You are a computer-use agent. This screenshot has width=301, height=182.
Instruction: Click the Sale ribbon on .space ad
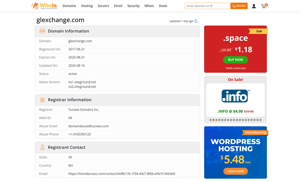click(x=258, y=31)
